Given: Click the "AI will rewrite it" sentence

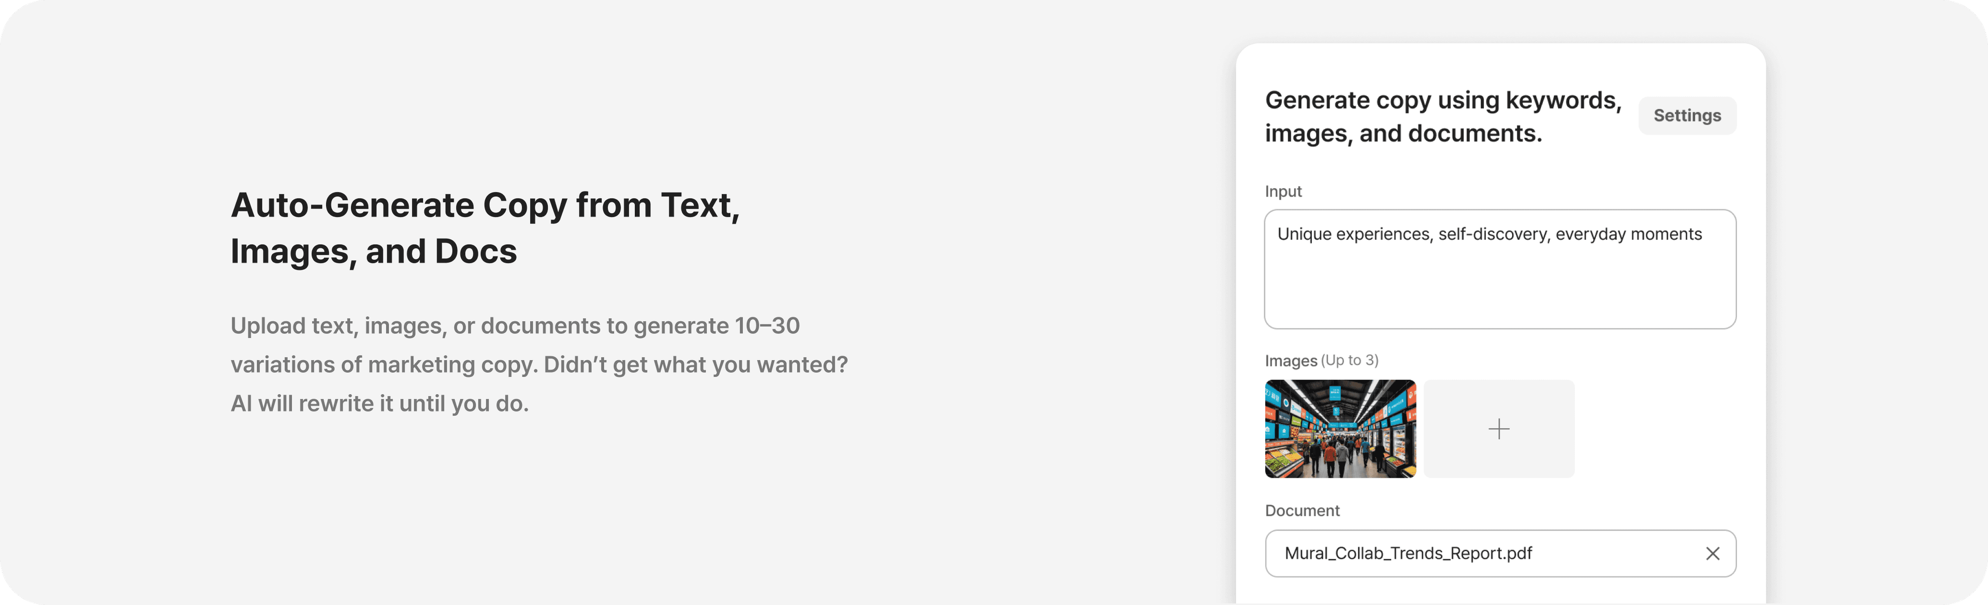Looking at the screenshot, I should point(379,404).
